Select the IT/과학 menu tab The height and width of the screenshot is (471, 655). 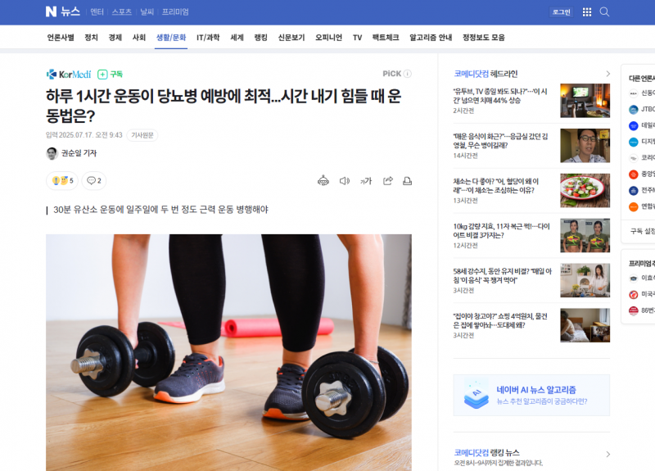pyautogui.click(x=208, y=38)
